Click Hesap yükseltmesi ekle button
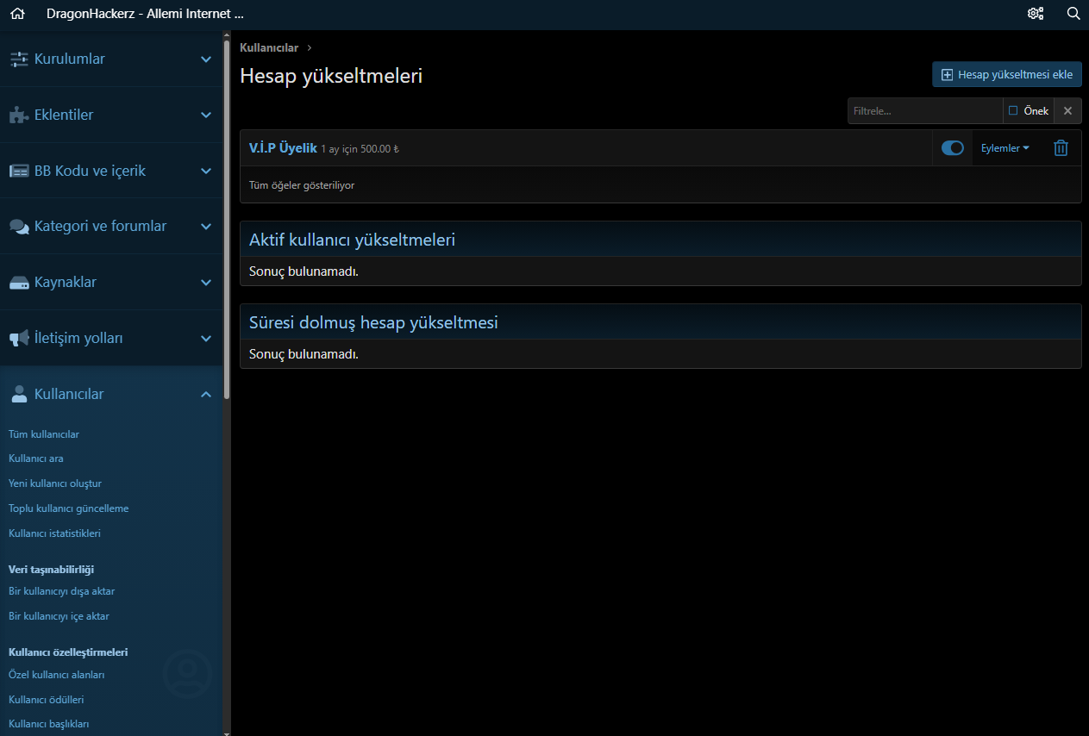 [x=1007, y=75]
